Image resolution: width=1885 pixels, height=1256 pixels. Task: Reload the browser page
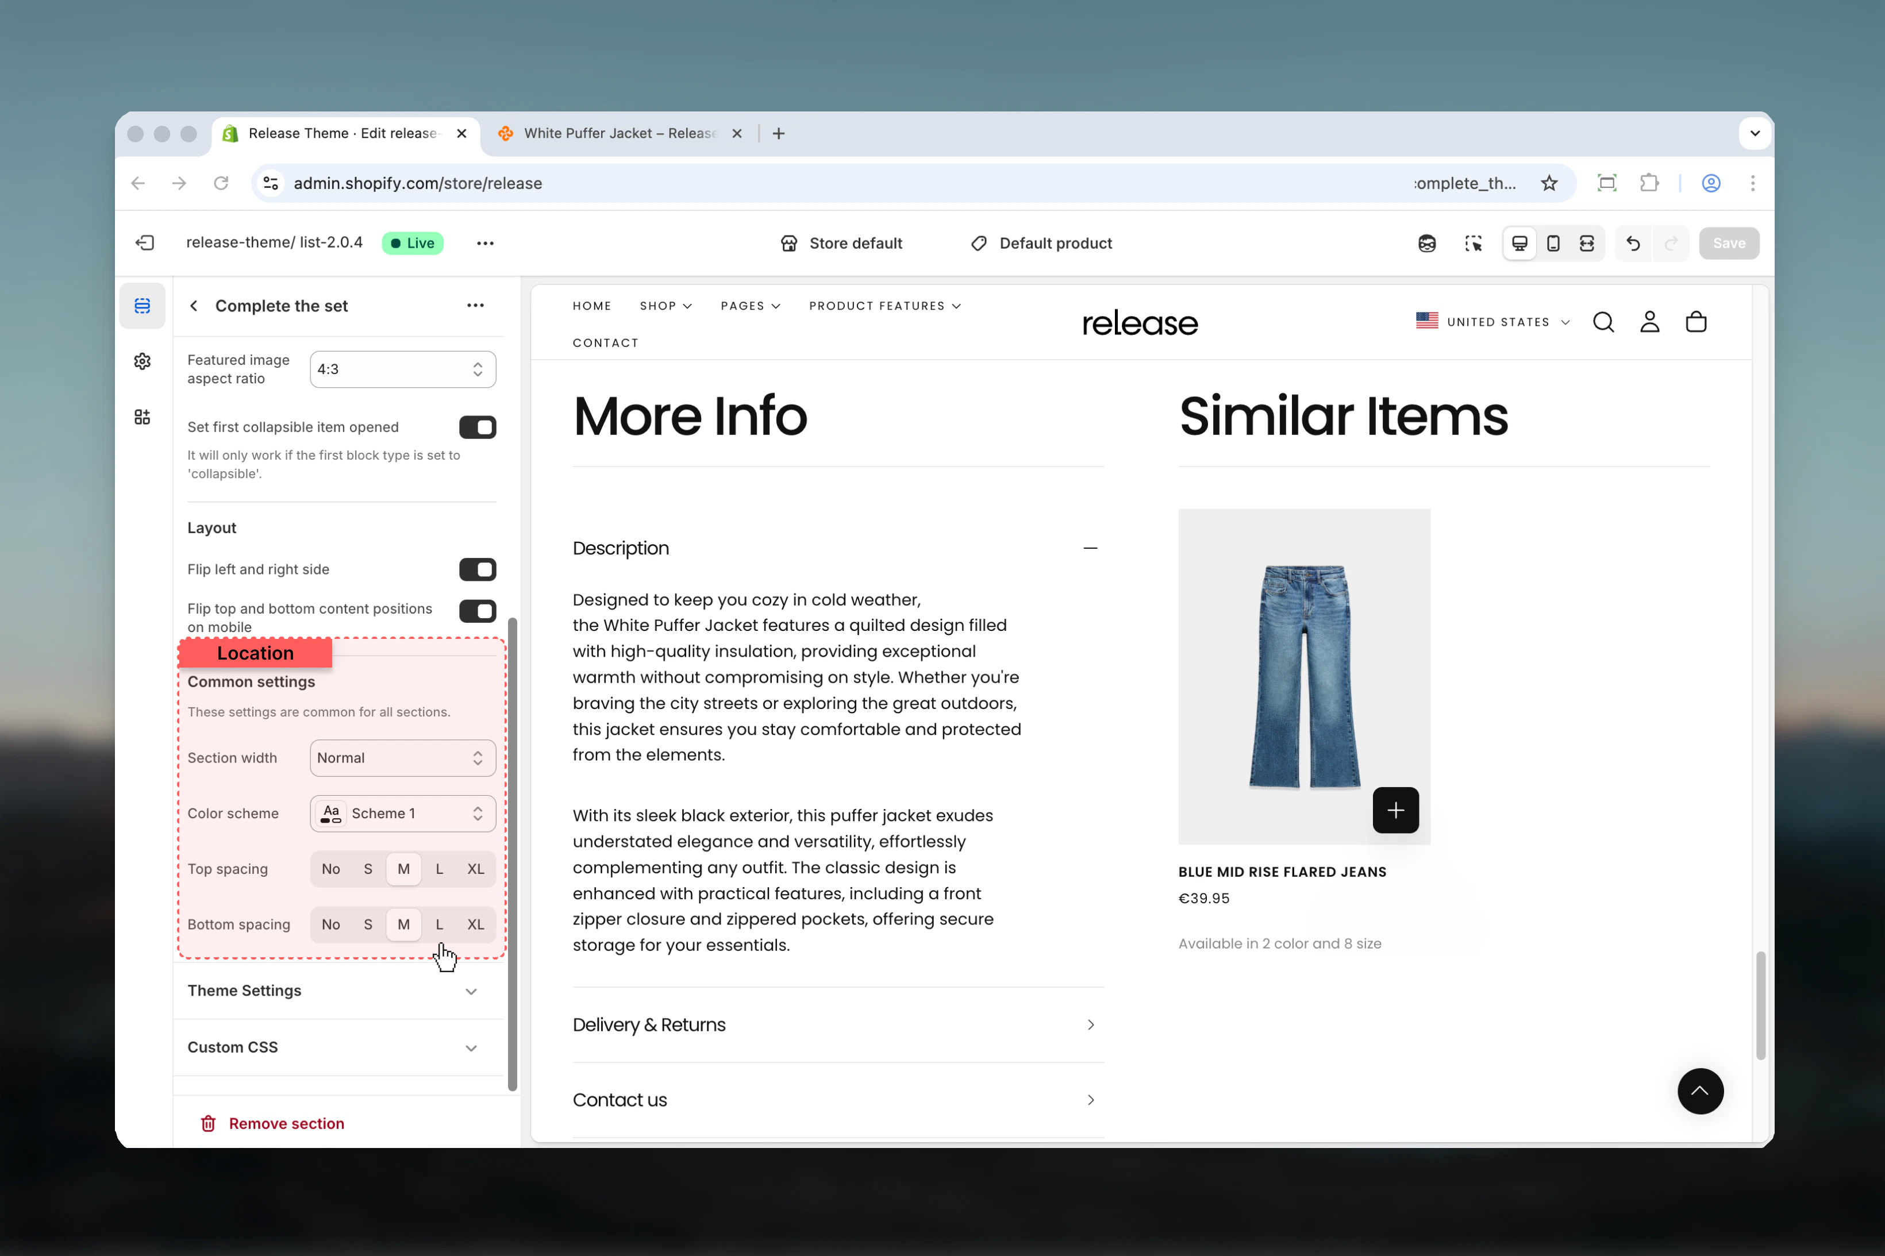(x=221, y=183)
